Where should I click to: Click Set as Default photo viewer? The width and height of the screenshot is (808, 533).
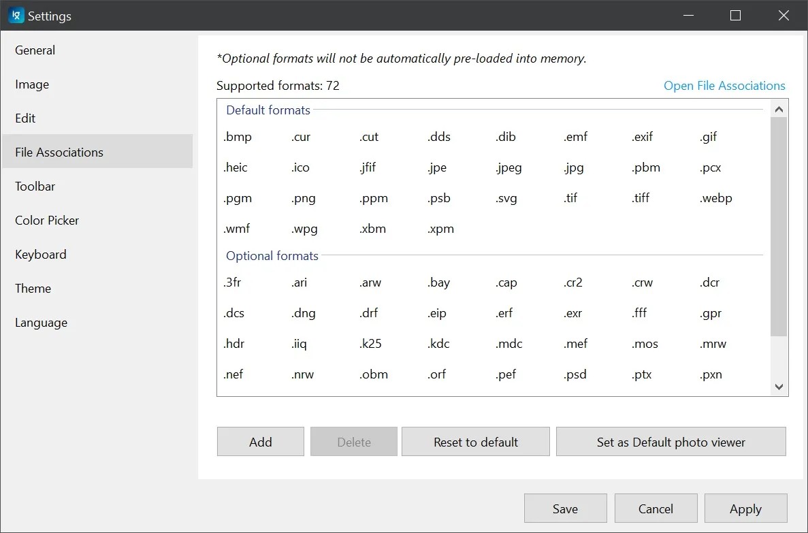click(671, 442)
